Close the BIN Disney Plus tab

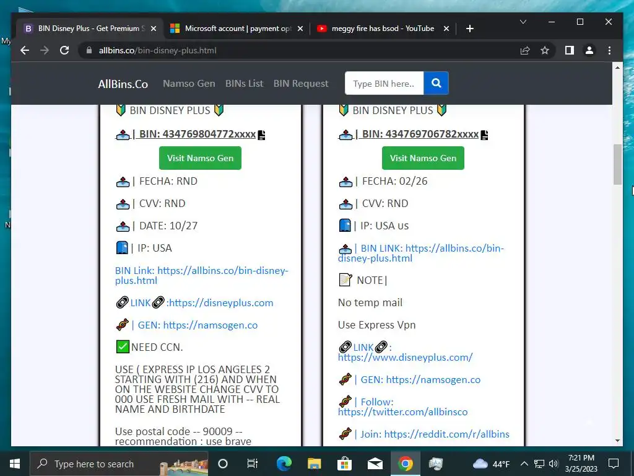[x=154, y=29]
